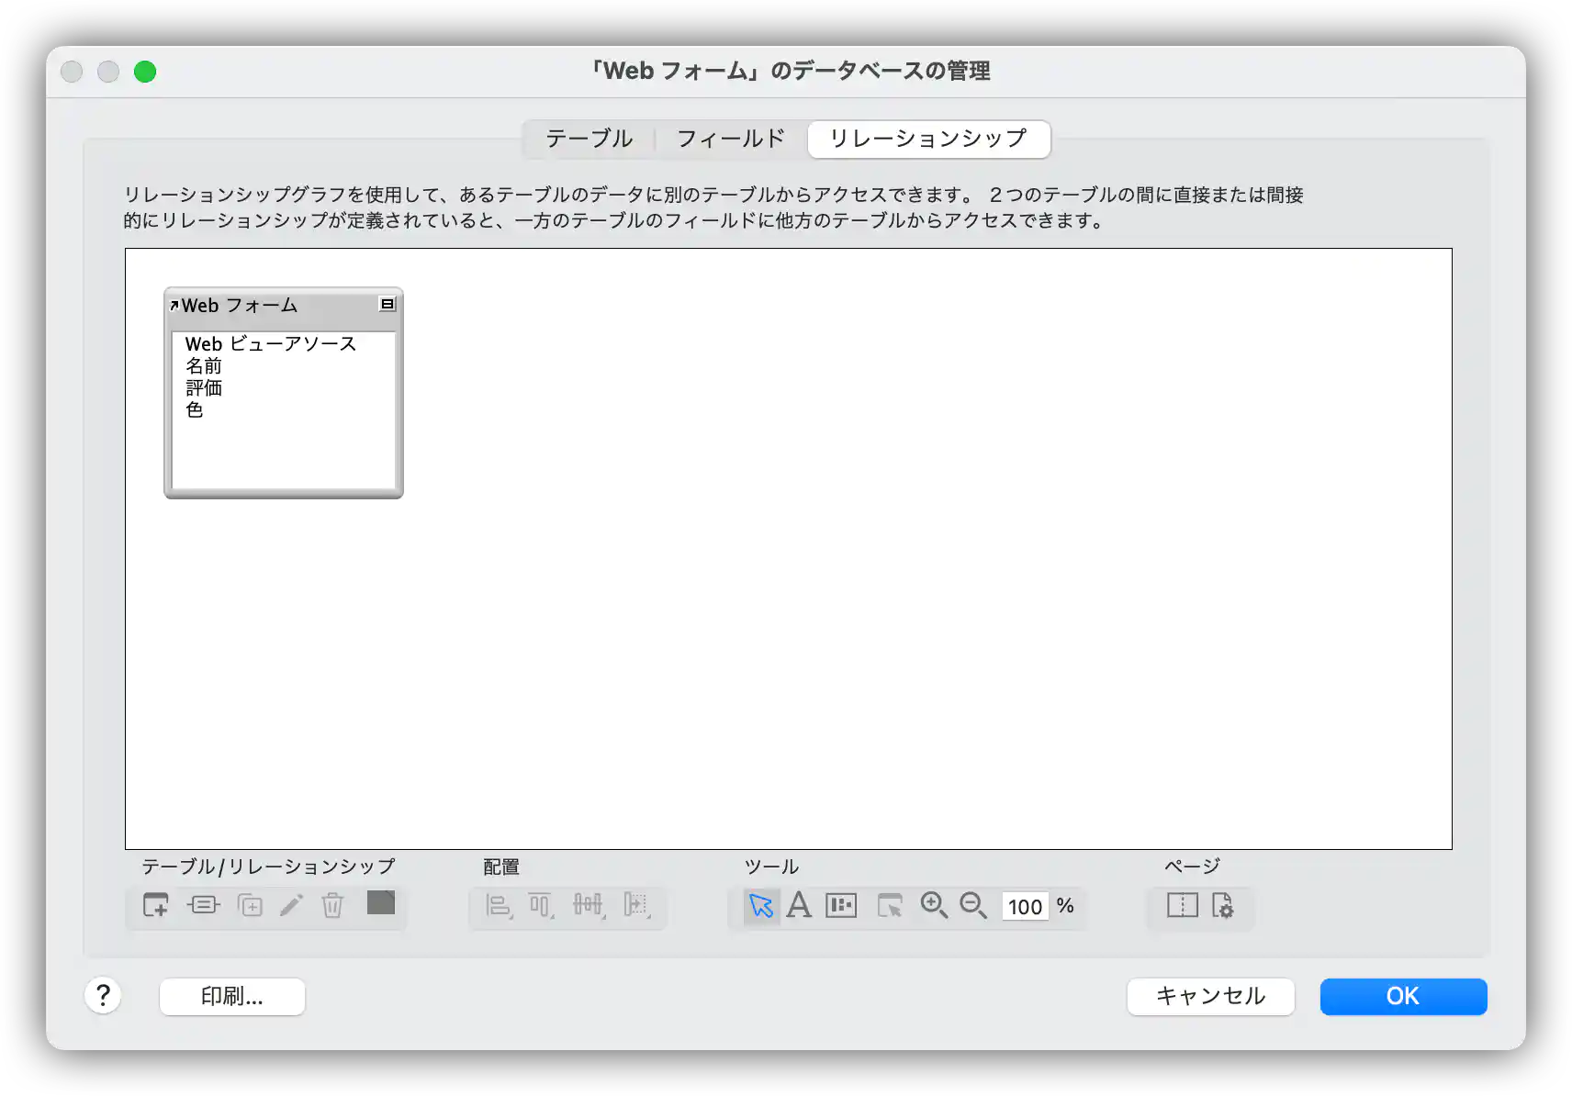
Task: Click the trash delete icon
Action: pos(332,905)
